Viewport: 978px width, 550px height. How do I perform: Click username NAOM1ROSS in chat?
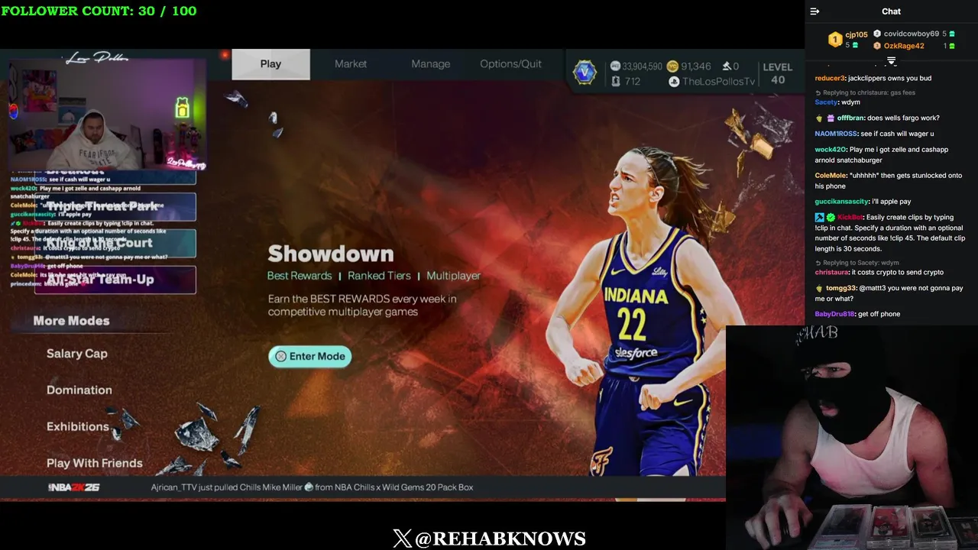point(836,134)
